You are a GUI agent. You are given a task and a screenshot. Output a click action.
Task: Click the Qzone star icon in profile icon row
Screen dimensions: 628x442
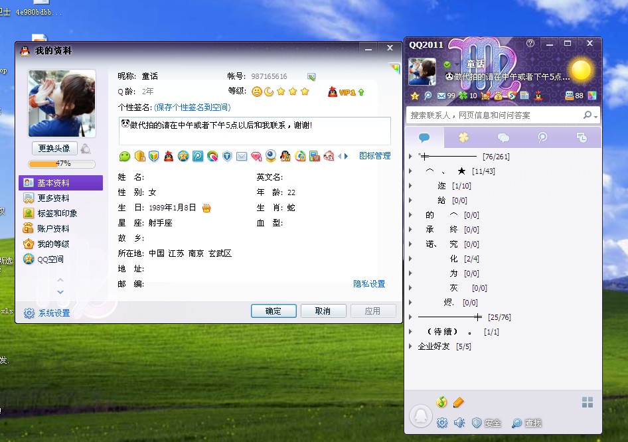click(183, 156)
